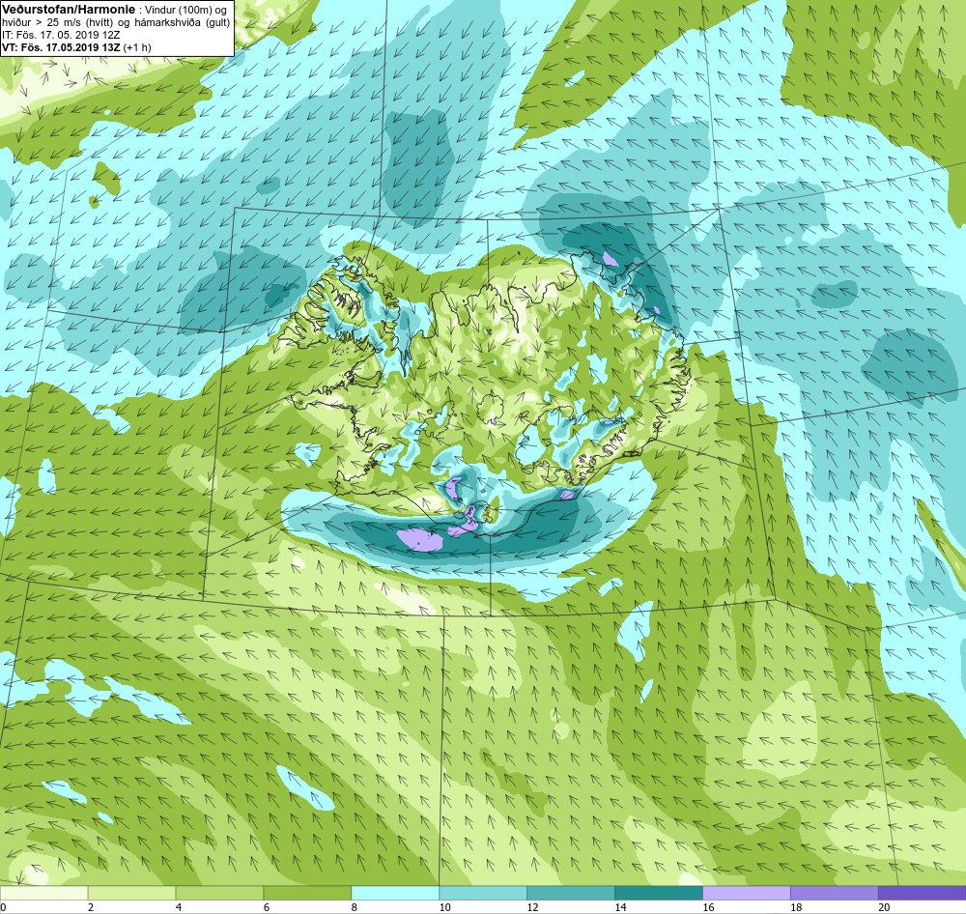Click the legend label "12"

click(533, 907)
